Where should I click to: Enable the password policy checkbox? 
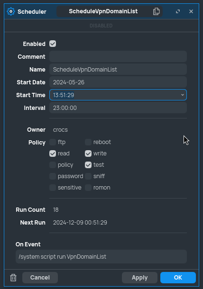pos(53,176)
